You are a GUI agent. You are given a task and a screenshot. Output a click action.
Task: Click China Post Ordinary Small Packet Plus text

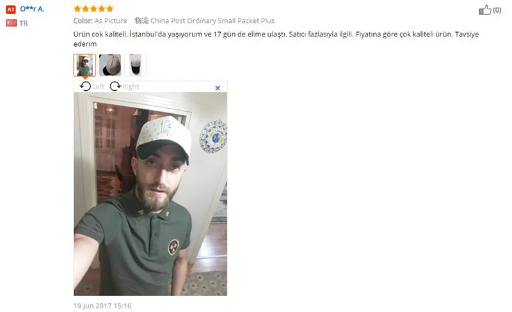point(212,21)
